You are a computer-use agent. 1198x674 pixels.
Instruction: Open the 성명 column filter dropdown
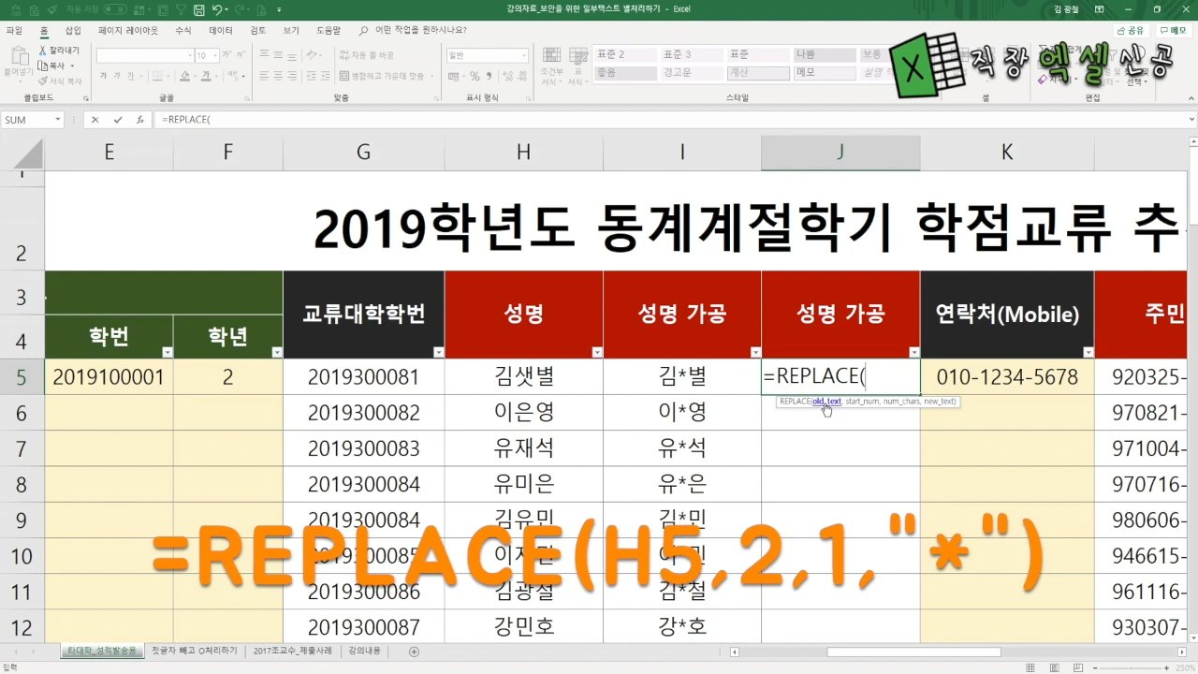595,352
